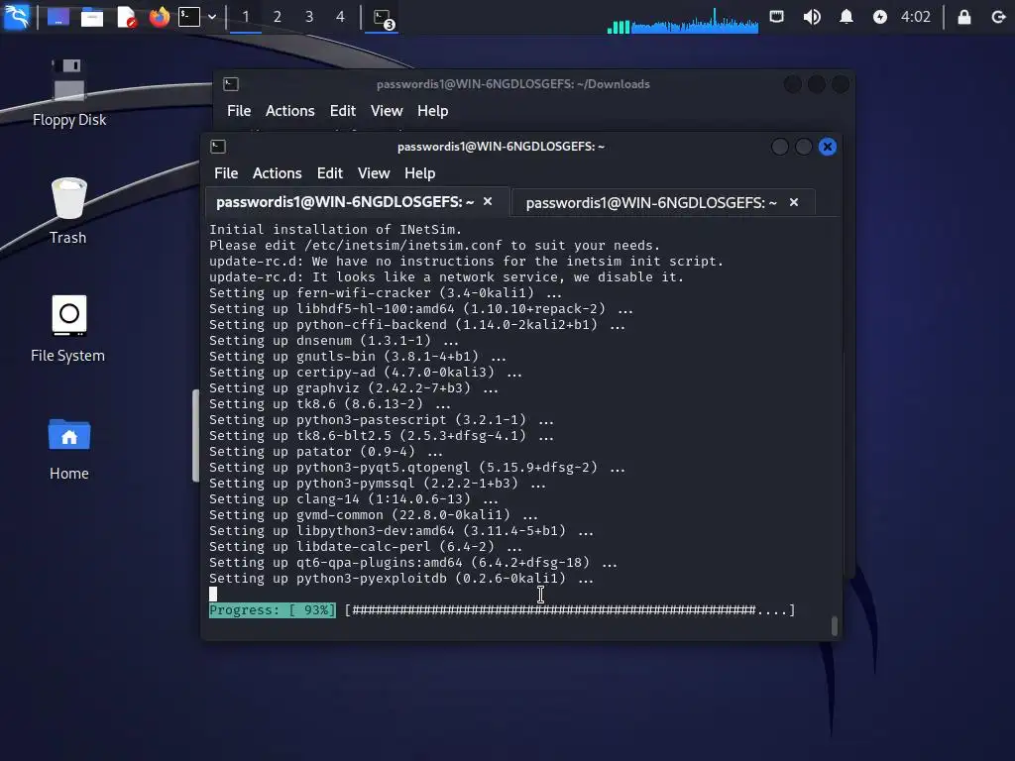Open View menu in front terminal
Image resolution: width=1015 pixels, height=761 pixels.
click(x=374, y=173)
